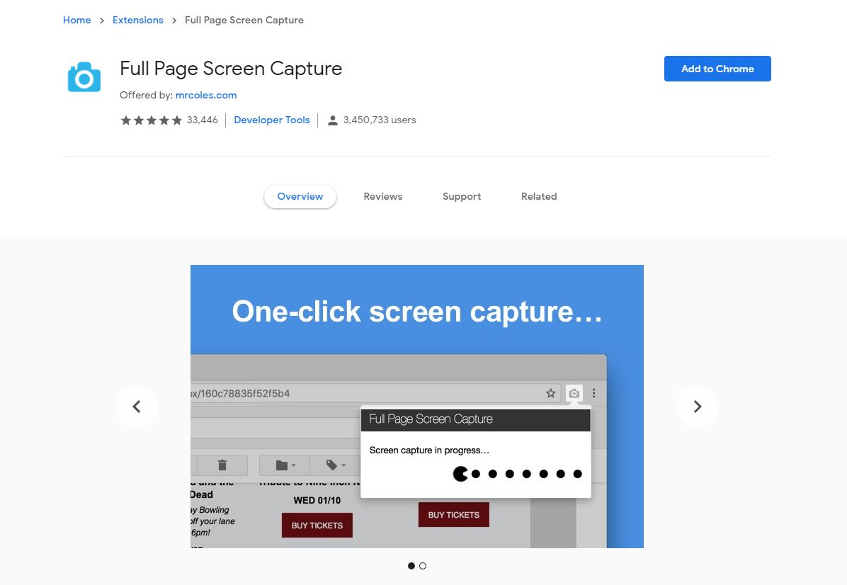Click the bookmark star in the promo image

click(550, 393)
